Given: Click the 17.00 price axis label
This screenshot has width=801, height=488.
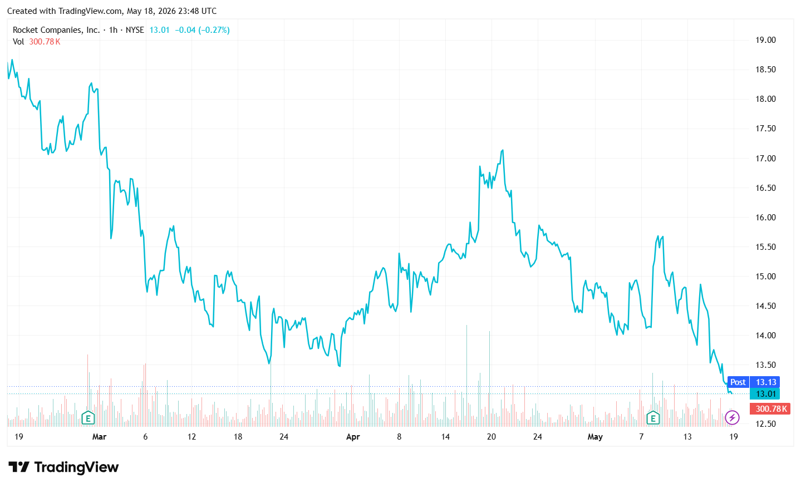Looking at the screenshot, I should pyautogui.click(x=765, y=159).
